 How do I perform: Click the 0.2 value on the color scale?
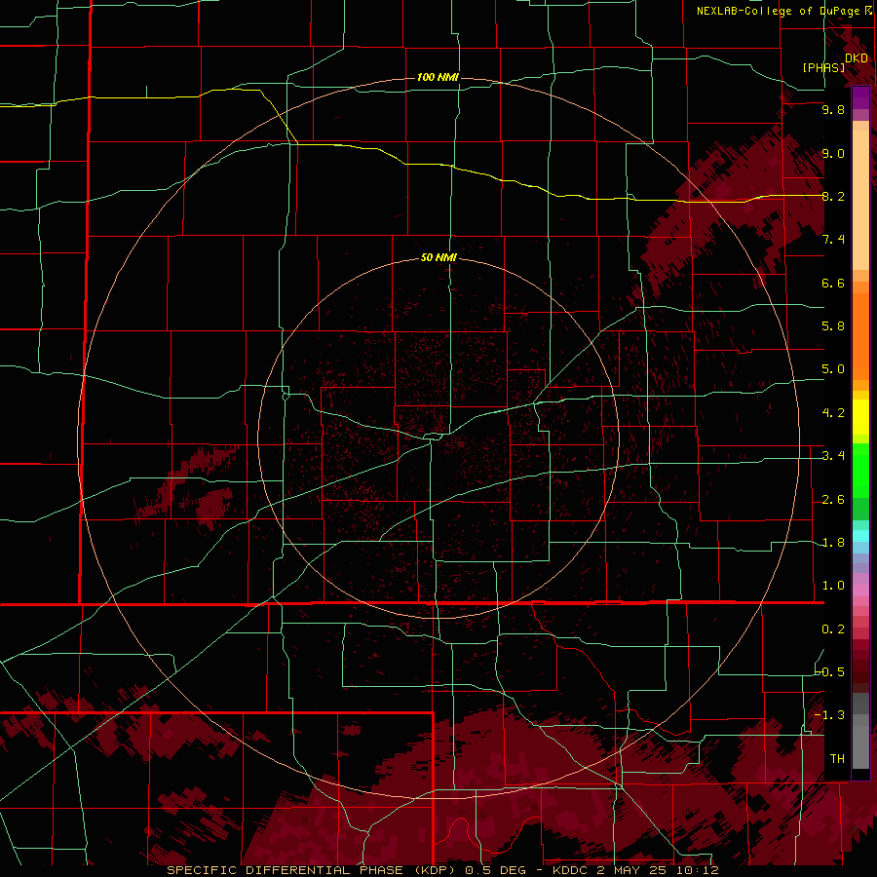[x=833, y=629]
